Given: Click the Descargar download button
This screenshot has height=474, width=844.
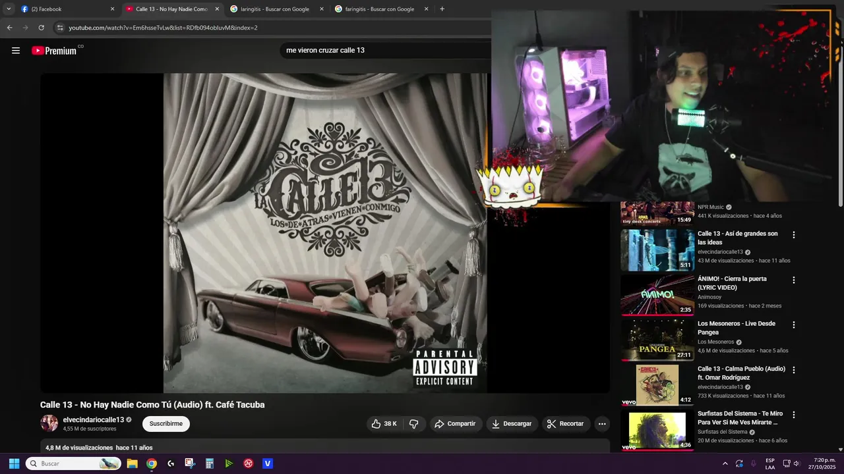Looking at the screenshot, I should [512, 424].
